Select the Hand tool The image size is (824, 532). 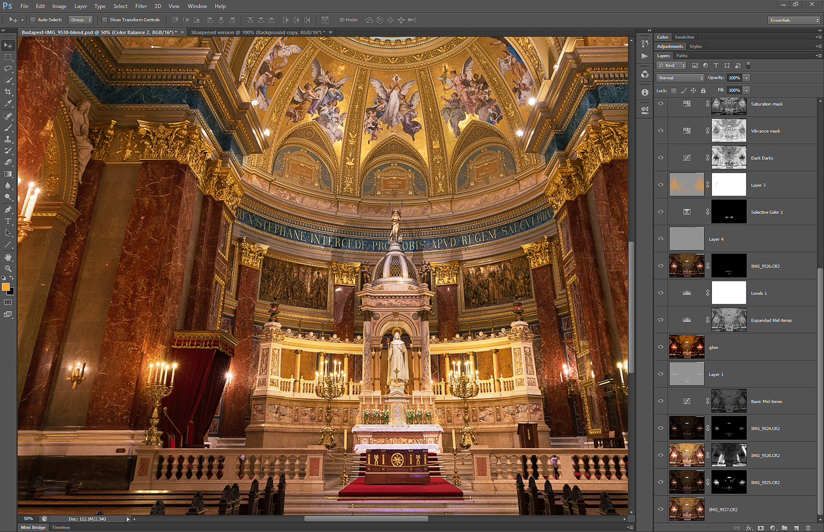pos(8,257)
